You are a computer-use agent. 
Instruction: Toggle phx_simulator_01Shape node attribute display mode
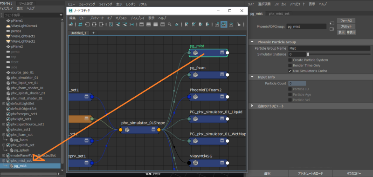pyautogui.click(x=153, y=130)
